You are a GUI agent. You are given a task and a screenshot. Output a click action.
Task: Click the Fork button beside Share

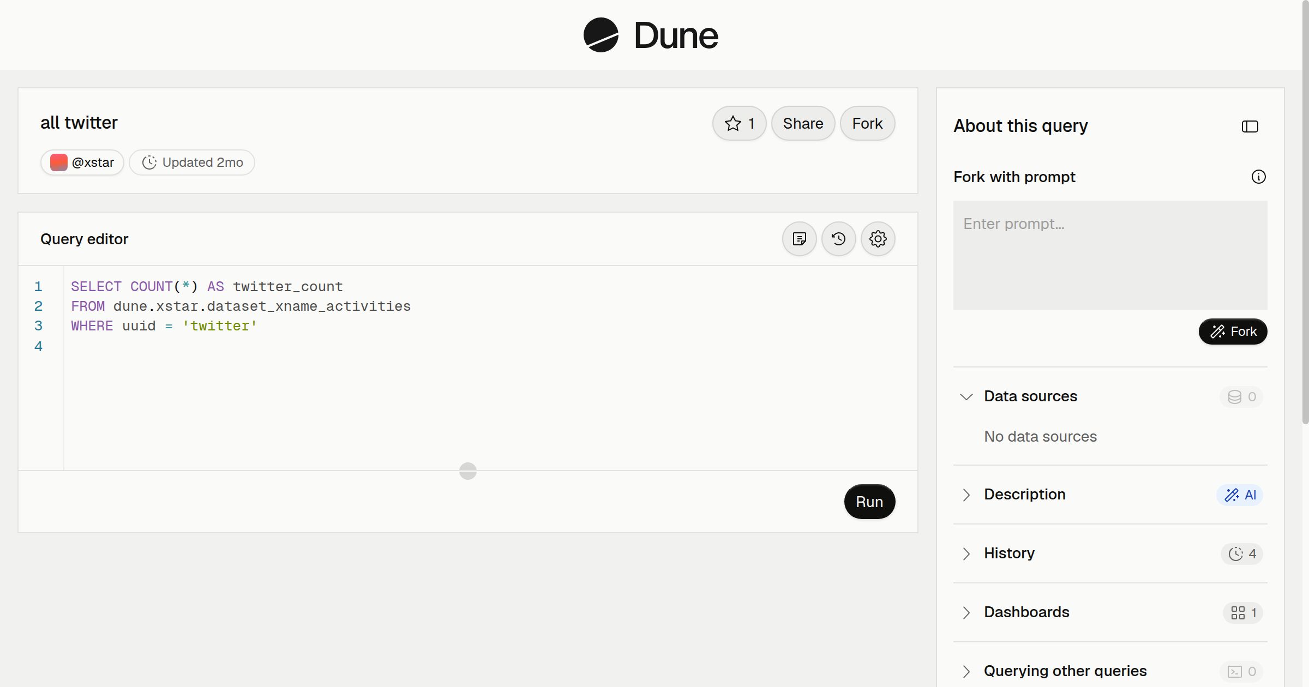867,123
